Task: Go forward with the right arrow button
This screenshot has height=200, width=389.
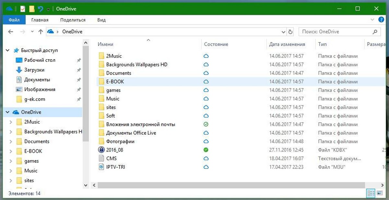Action: (22, 32)
